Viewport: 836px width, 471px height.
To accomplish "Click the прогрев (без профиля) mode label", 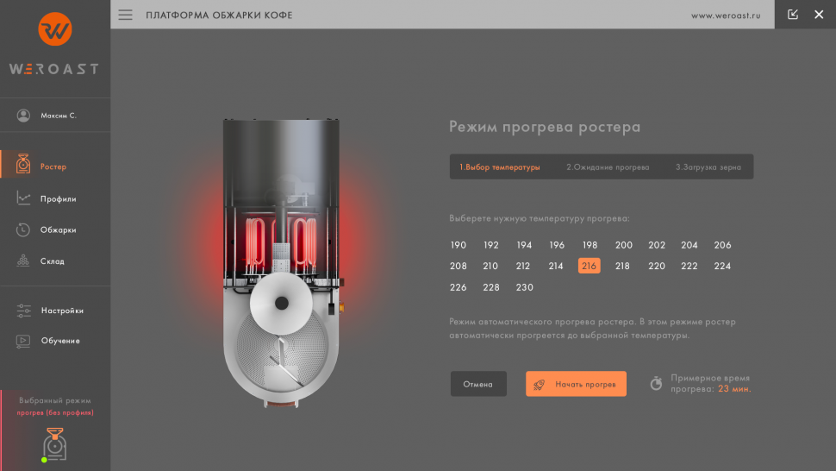I will (x=55, y=412).
